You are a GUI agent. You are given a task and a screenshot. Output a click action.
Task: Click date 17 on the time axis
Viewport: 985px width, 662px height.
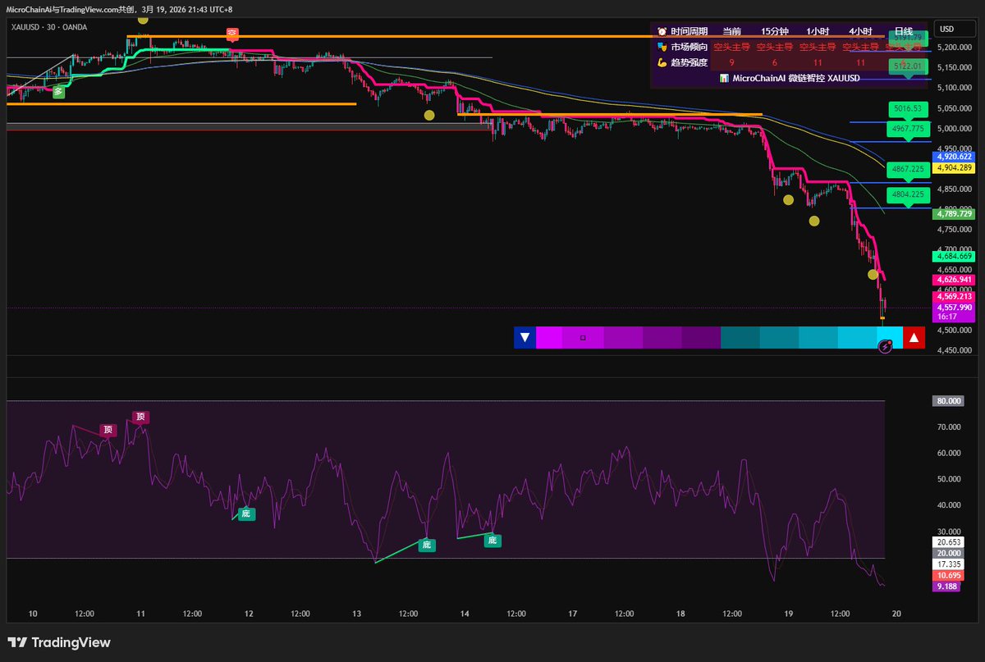[x=573, y=614]
